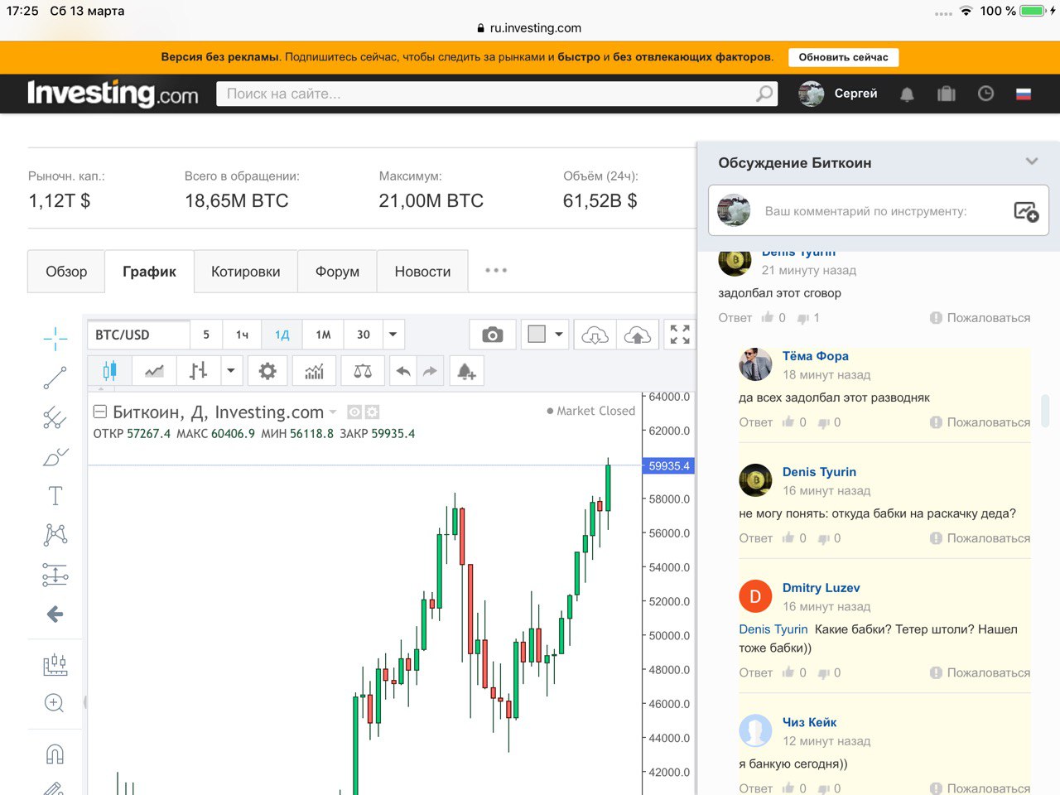Set timeframe to 1ч
The height and width of the screenshot is (795, 1060).
(242, 335)
